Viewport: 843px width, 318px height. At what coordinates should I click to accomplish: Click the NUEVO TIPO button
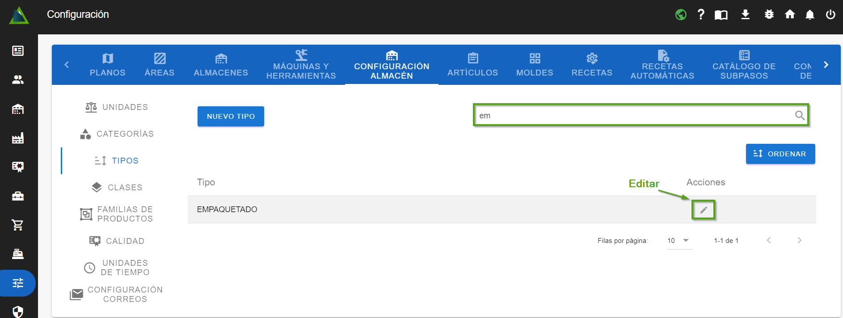tap(231, 117)
